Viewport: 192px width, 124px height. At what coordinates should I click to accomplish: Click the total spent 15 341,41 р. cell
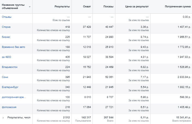coord(180,117)
